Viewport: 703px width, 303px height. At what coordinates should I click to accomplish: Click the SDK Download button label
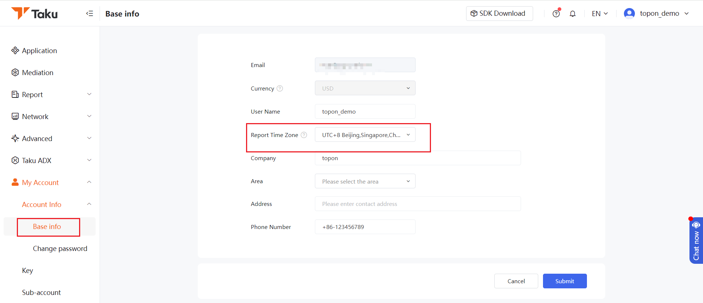502,14
